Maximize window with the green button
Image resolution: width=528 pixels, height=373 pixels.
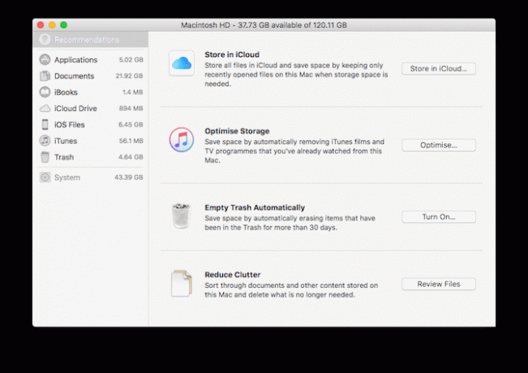click(x=63, y=25)
